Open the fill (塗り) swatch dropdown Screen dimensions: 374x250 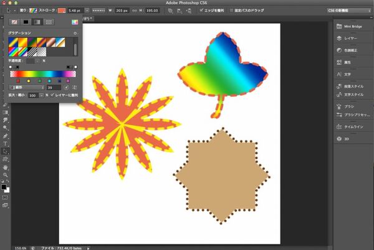pyautogui.click(x=33, y=11)
